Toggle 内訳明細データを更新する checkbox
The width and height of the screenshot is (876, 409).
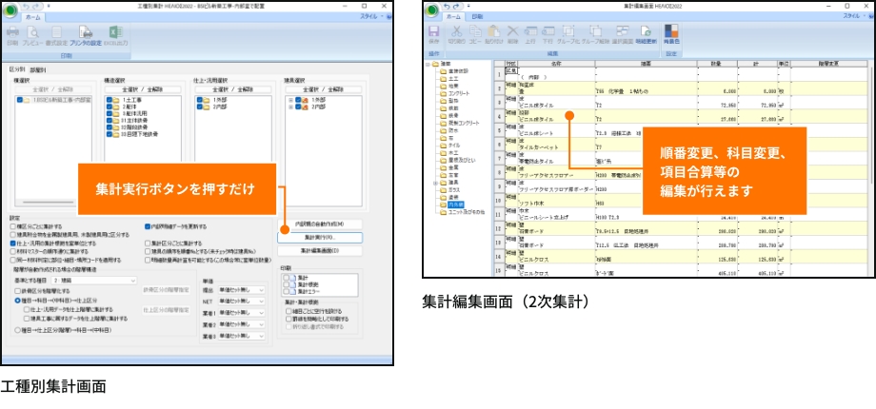(x=148, y=227)
